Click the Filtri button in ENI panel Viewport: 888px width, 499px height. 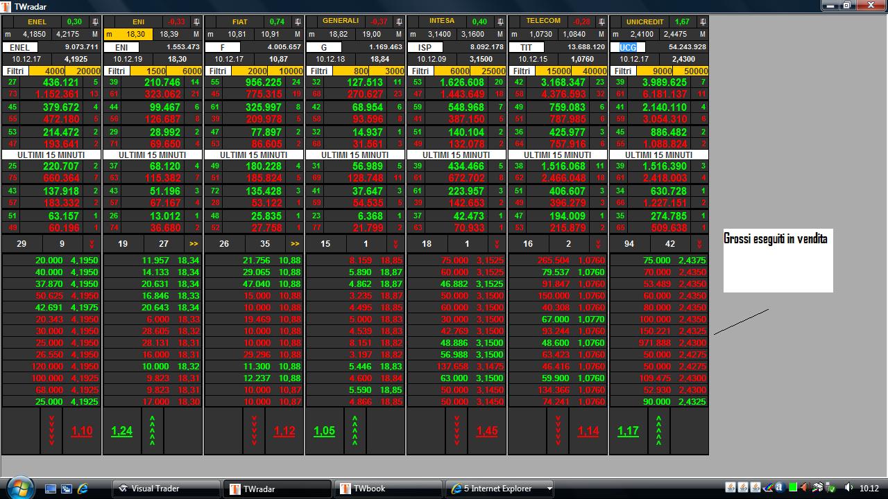[117, 71]
